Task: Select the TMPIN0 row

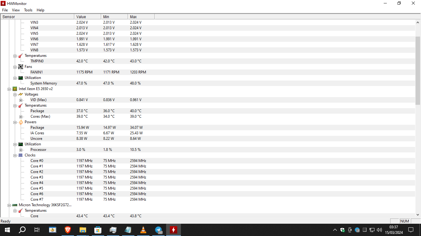Action: pyautogui.click(x=208, y=61)
